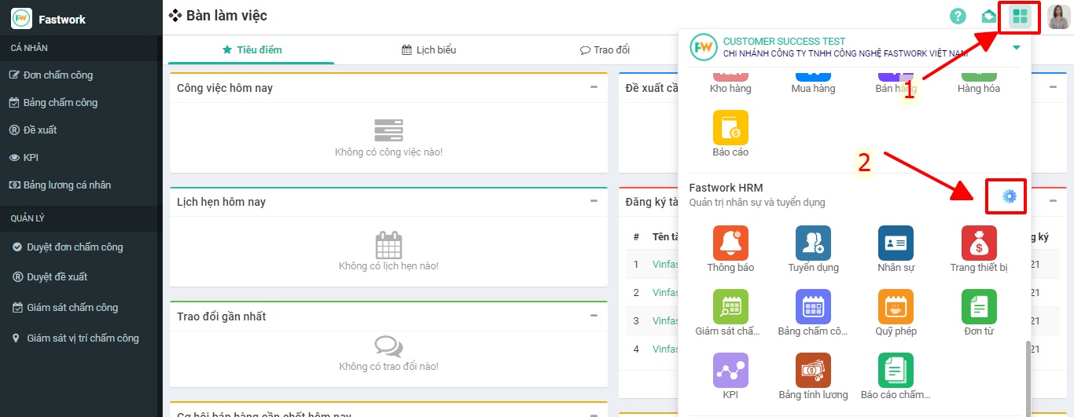Open Đơn chấm công in sidebar
The height and width of the screenshot is (417, 1074).
click(x=59, y=75)
